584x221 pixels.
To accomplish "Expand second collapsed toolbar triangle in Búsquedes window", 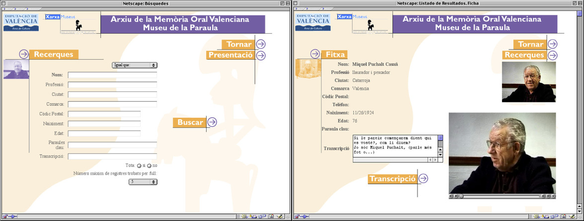I will coord(15,8).
